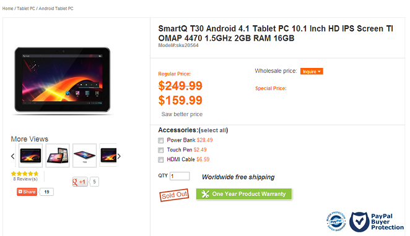
Task: Enable the HDMI Cable accessory checkbox
Action: (x=161, y=159)
